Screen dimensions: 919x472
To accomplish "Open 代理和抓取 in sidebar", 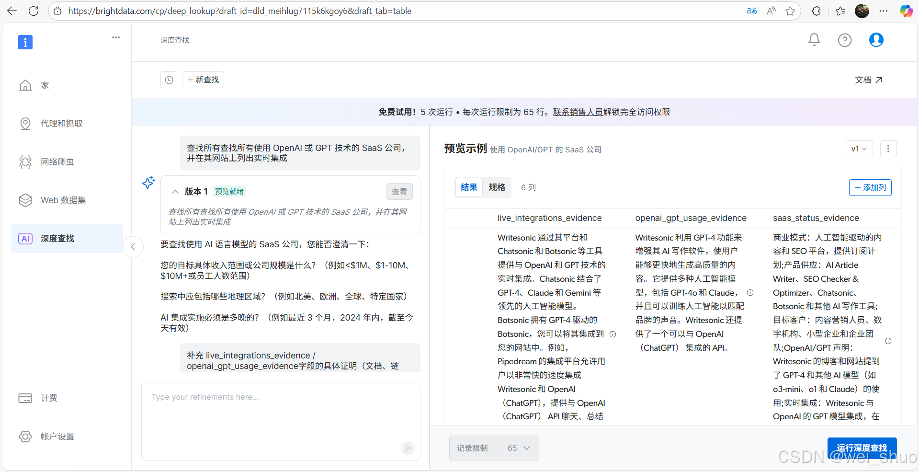I will [67, 124].
